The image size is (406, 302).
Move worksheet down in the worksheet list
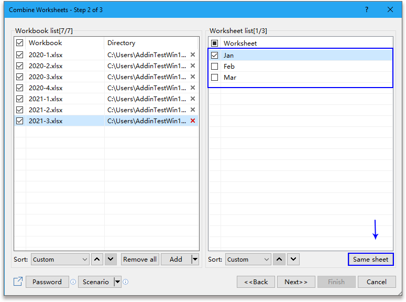pyautogui.click(x=293, y=259)
